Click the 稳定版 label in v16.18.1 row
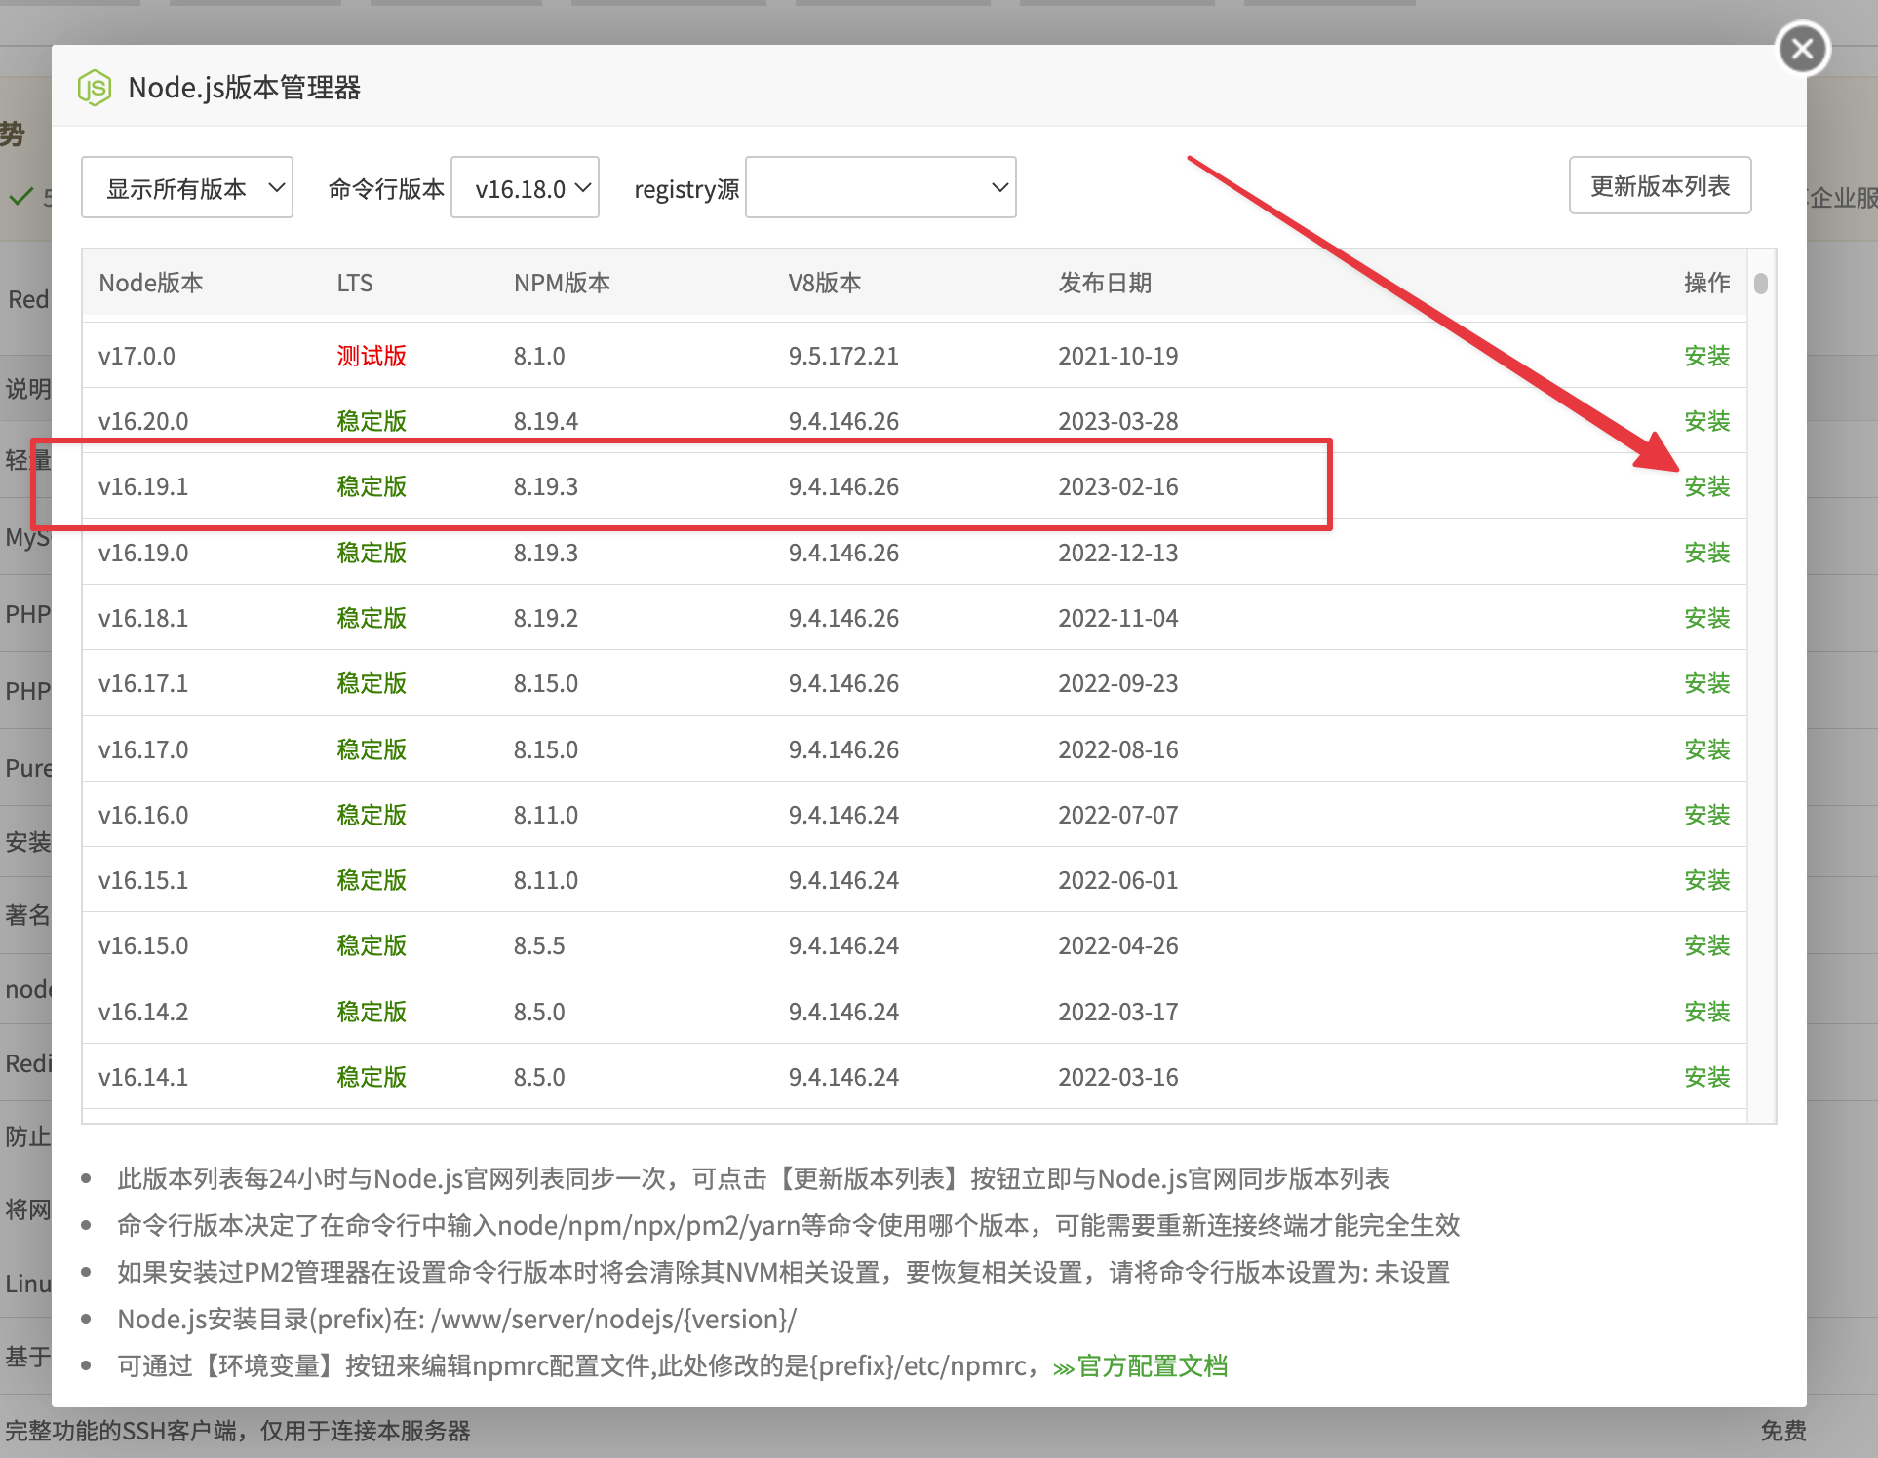 click(x=372, y=618)
